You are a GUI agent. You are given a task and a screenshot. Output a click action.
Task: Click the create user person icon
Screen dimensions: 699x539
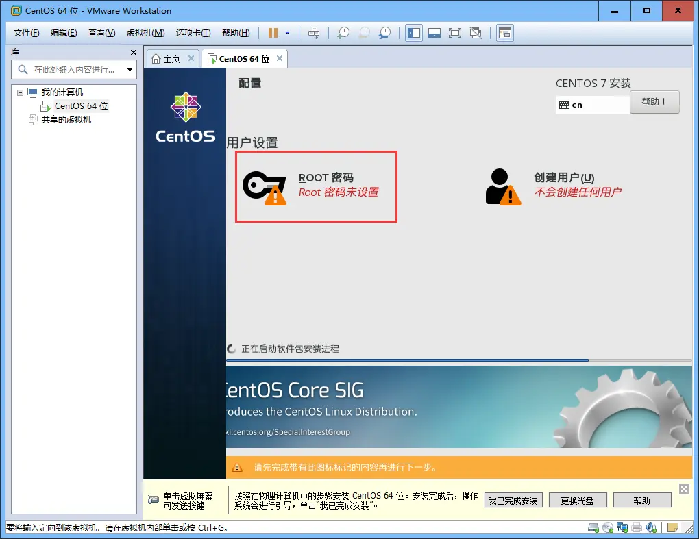(x=503, y=187)
